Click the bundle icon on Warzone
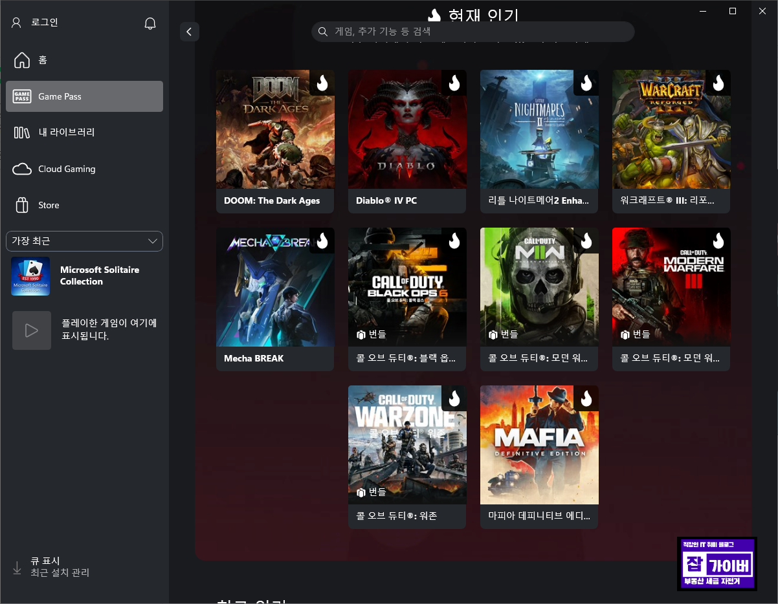The height and width of the screenshot is (604, 778). click(x=361, y=493)
